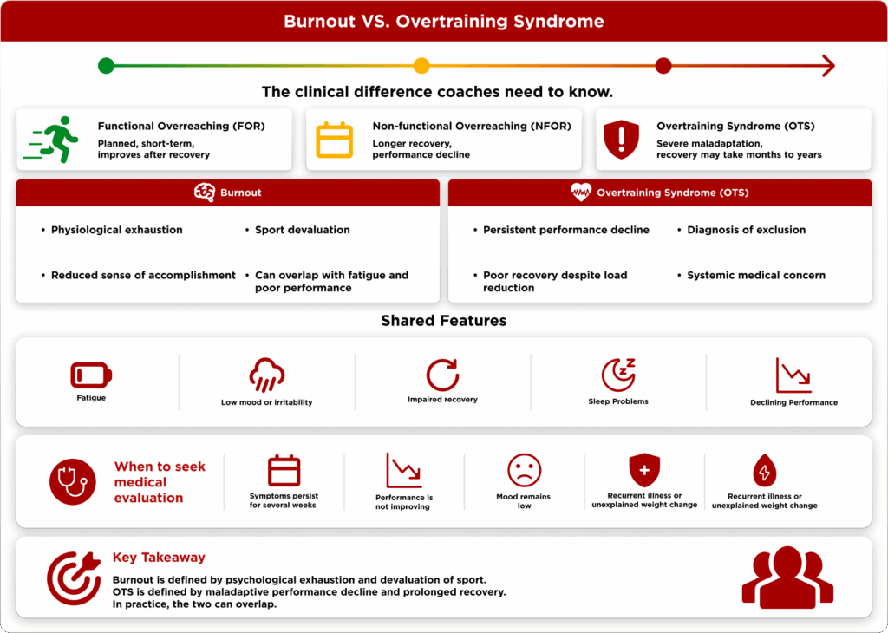This screenshot has width=888, height=633.
Task: Click the dark red dot on the timeline
Action: point(663,66)
